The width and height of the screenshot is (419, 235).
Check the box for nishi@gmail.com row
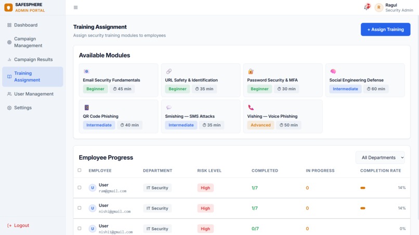click(80, 208)
